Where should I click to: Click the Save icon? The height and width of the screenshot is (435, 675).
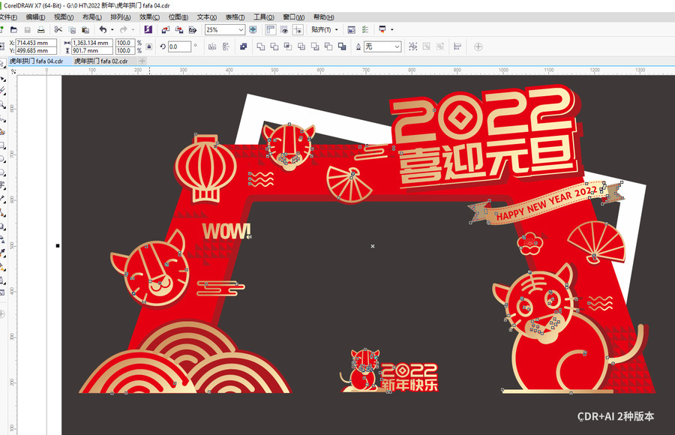tap(28, 30)
